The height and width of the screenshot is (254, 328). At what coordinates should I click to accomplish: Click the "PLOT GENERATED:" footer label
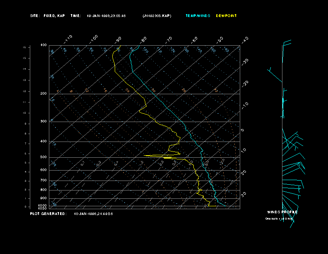[x=48, y=214]
